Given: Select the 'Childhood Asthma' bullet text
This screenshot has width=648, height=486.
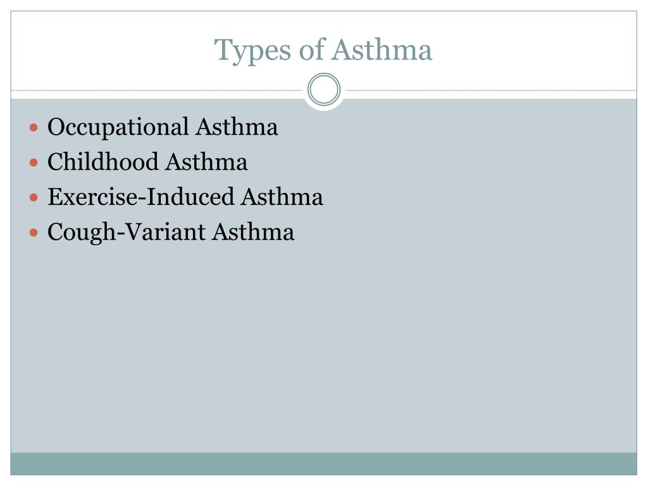Looking at the screenshot, I should 147,161.
